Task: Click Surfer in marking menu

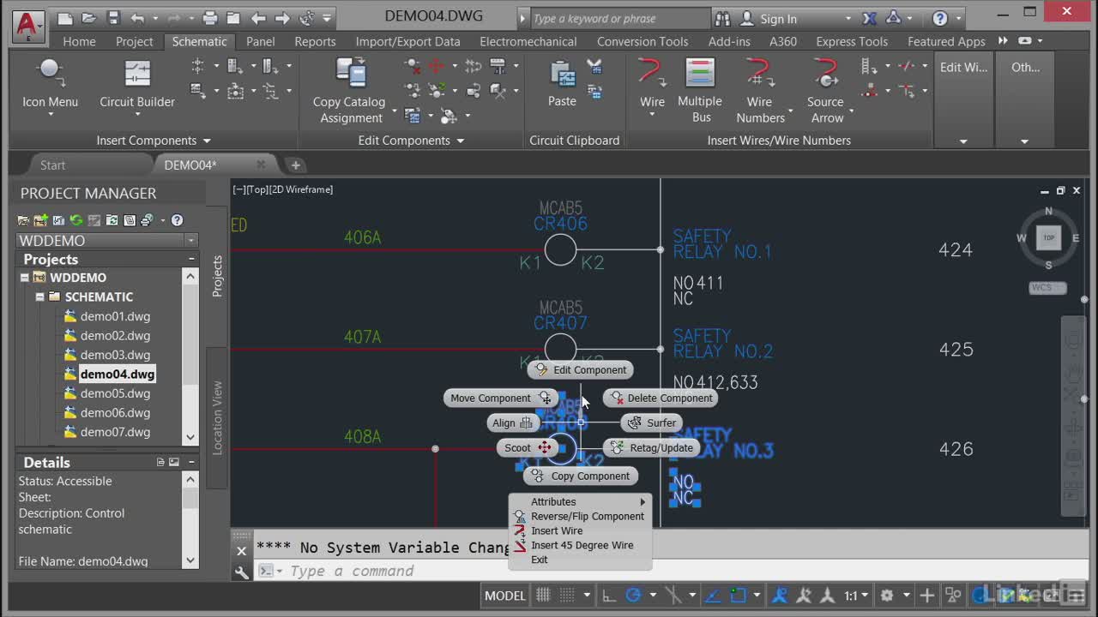Action: pos(652,422)
